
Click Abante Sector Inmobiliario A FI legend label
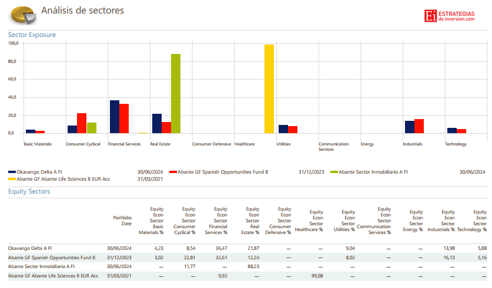(373, 172)
